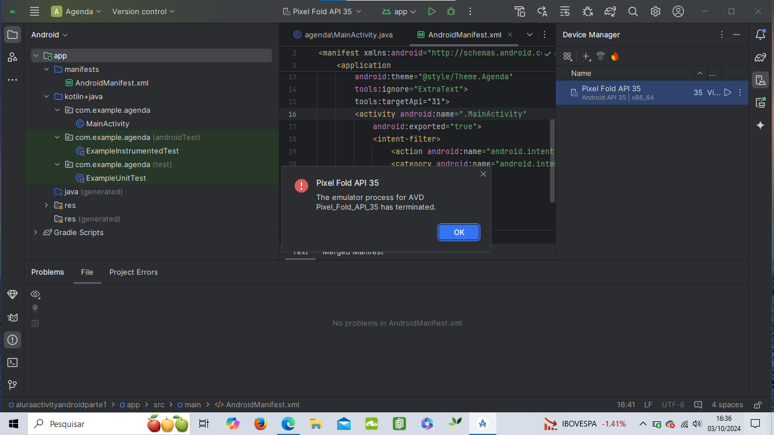Toggle read-only lock in status bar
This screenshot has width=774, height=435.
758,405
